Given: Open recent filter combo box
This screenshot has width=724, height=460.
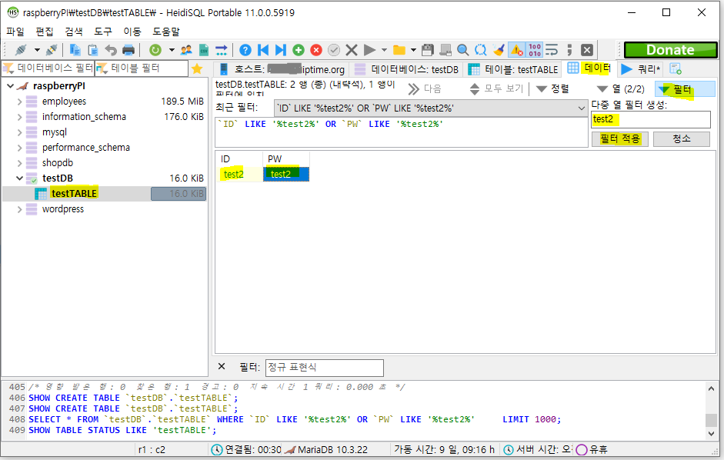Looking at the screenshot, I should click(431, 108).
